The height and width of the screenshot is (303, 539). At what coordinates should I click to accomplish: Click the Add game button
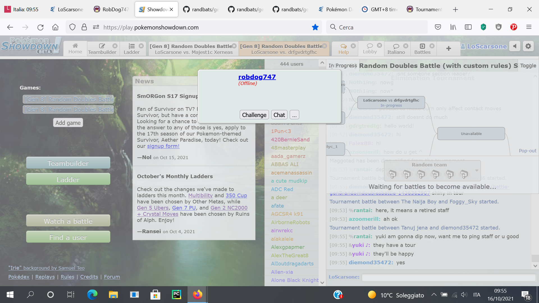(68, 123)
